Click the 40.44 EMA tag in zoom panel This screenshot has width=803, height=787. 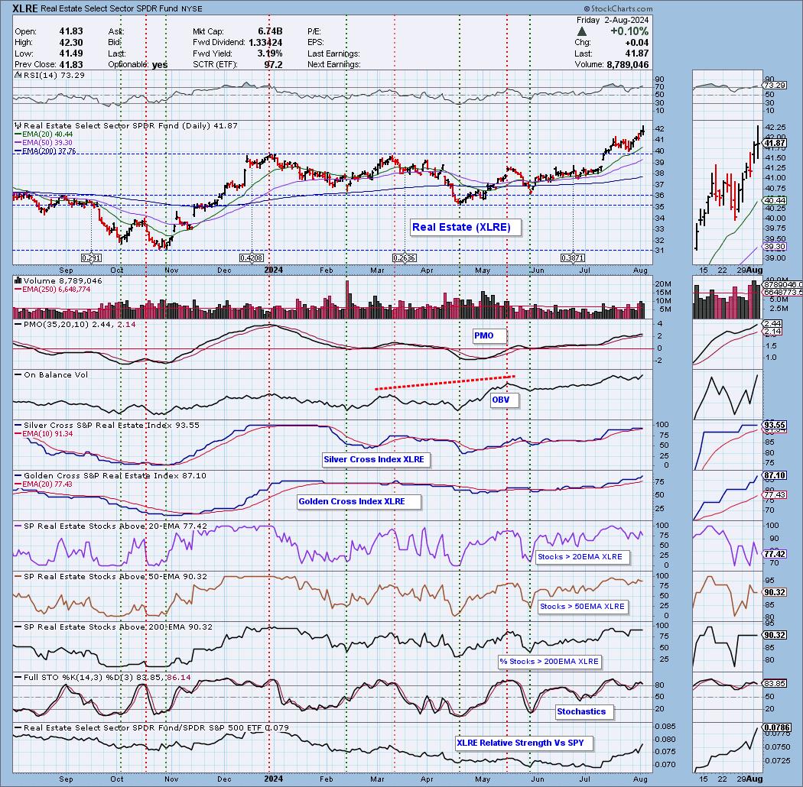(775, 201)
